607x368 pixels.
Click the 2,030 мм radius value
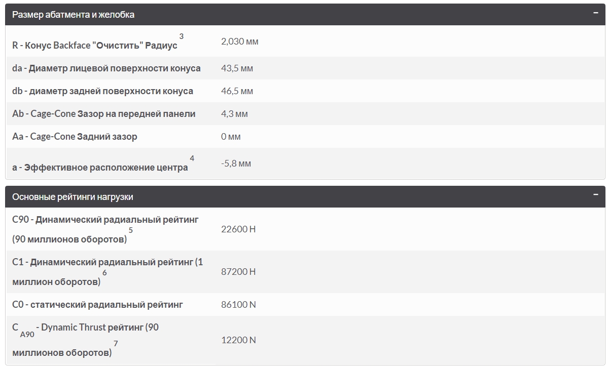pos(240,42)
